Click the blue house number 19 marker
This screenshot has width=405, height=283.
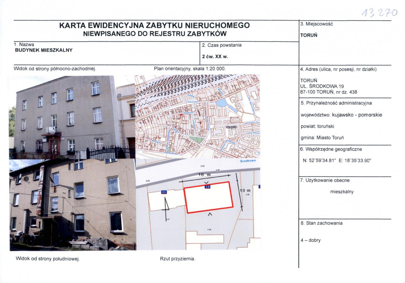207,187
